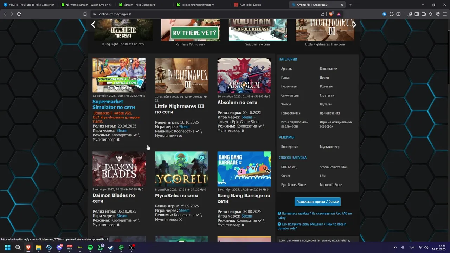Close the Online-Fix tab
This screenshot has width=450, height=253.
tap(342, 5)
